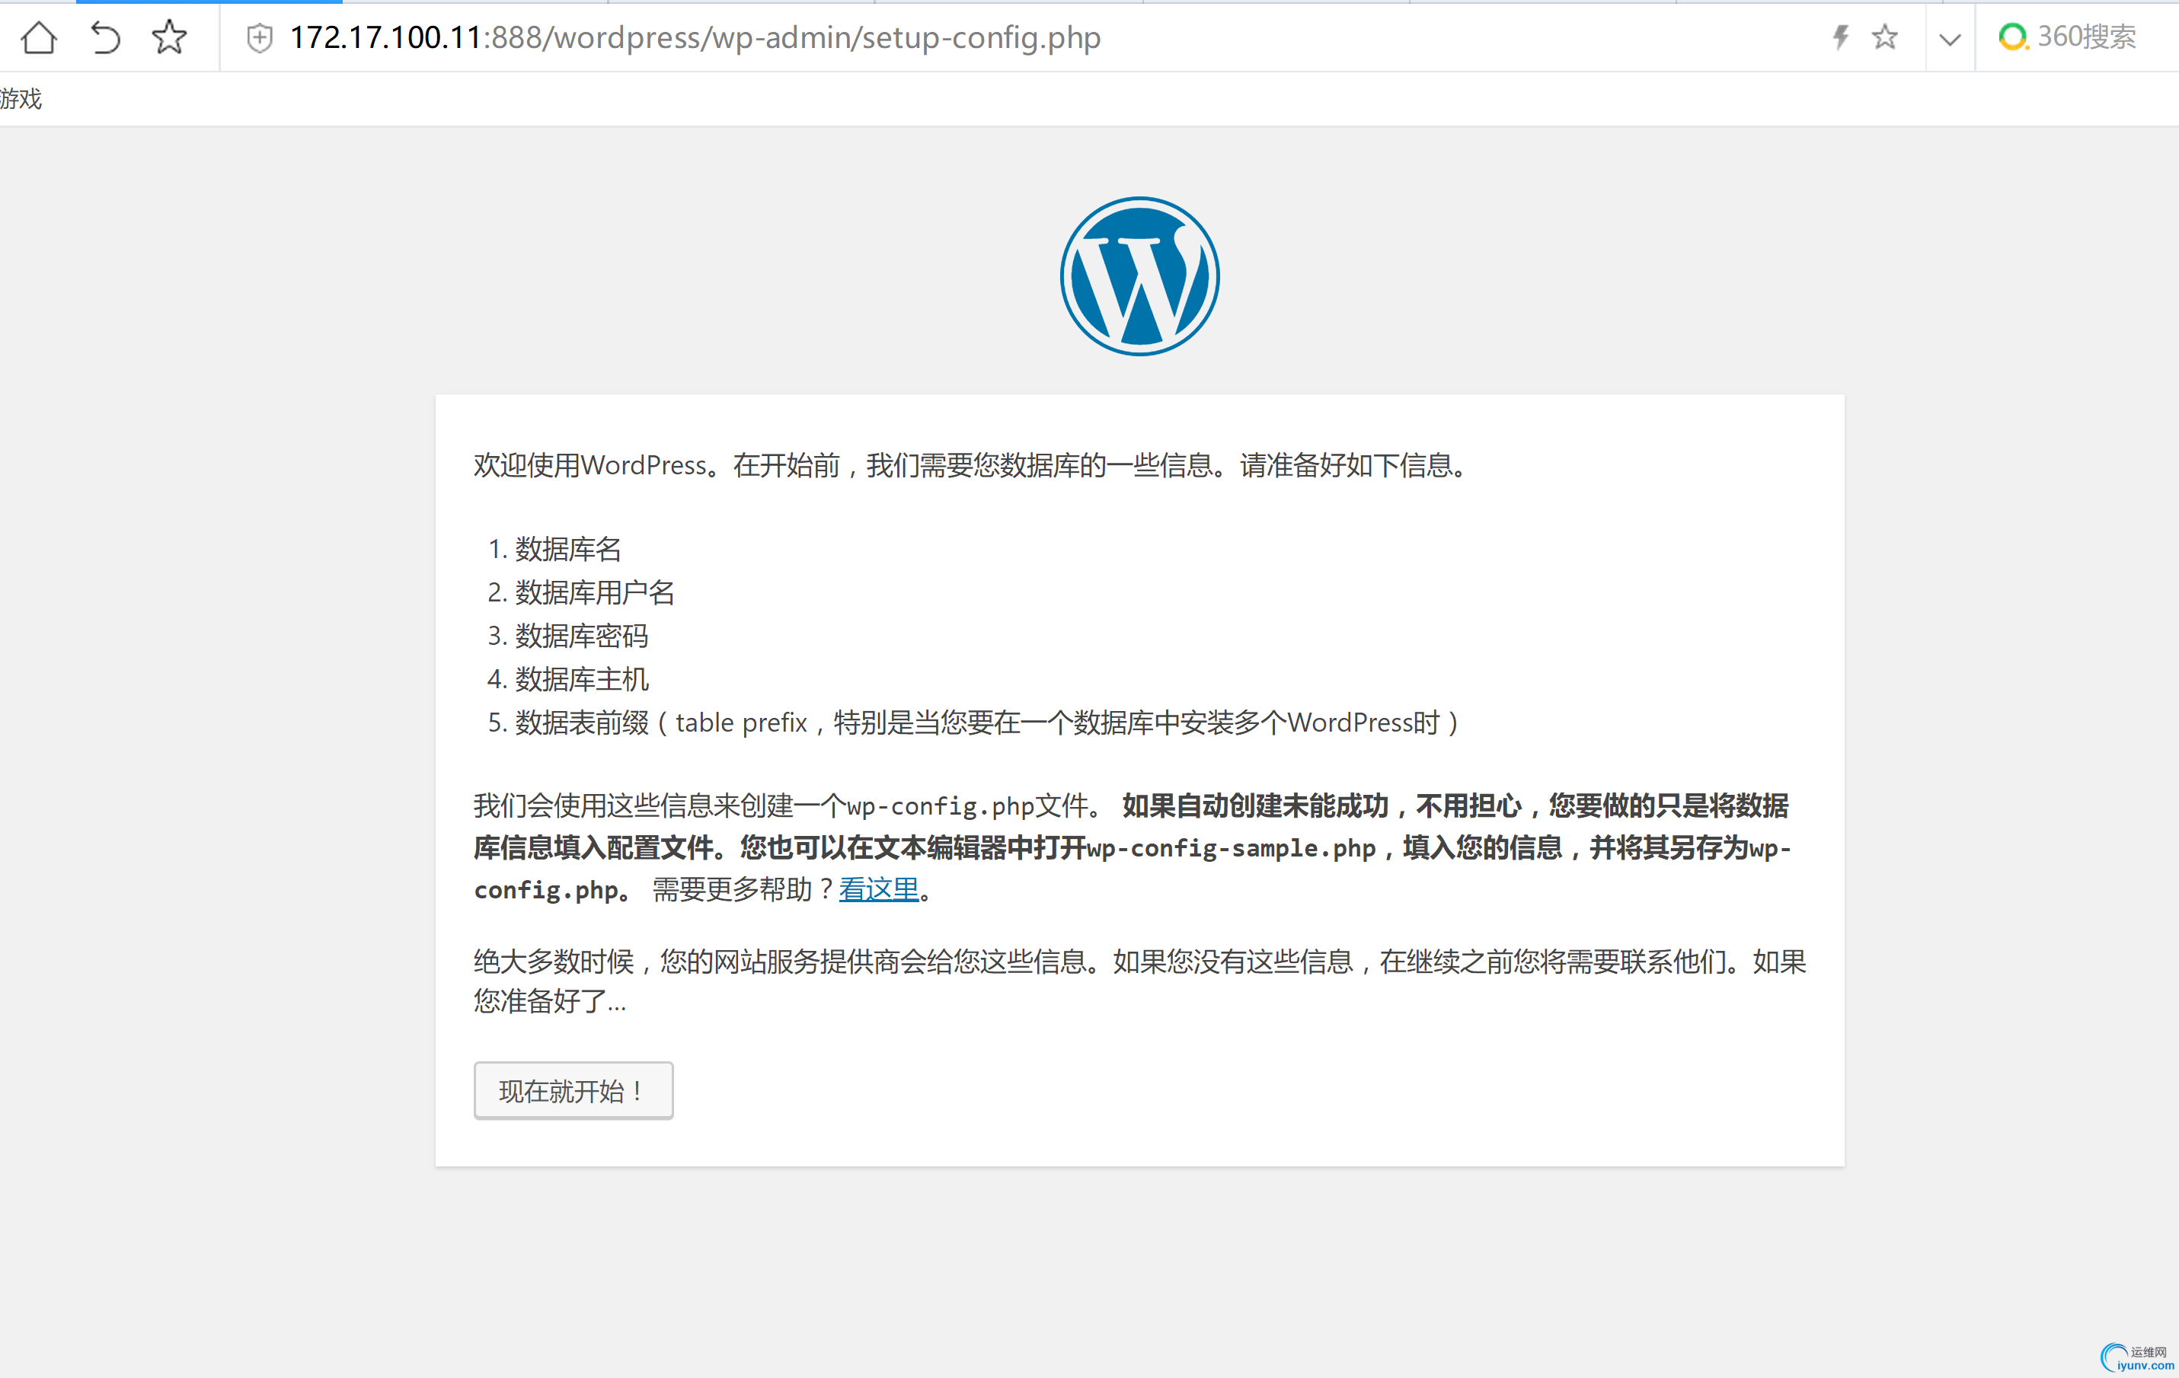Screen dimensions: 2179x1378
Task: Click the shield icon in the address bar
Action: [259, 38]
